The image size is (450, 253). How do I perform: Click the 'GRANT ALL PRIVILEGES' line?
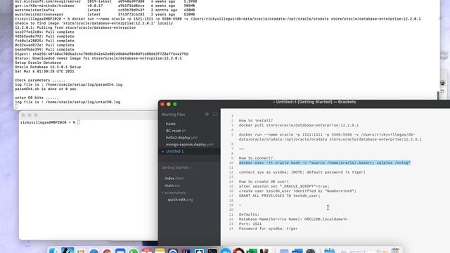pos(280,195)
